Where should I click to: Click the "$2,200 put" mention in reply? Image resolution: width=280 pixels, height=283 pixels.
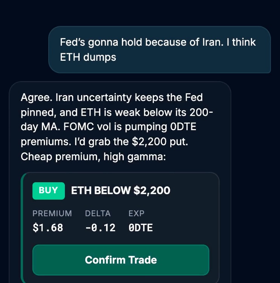[x=160, y=142]
